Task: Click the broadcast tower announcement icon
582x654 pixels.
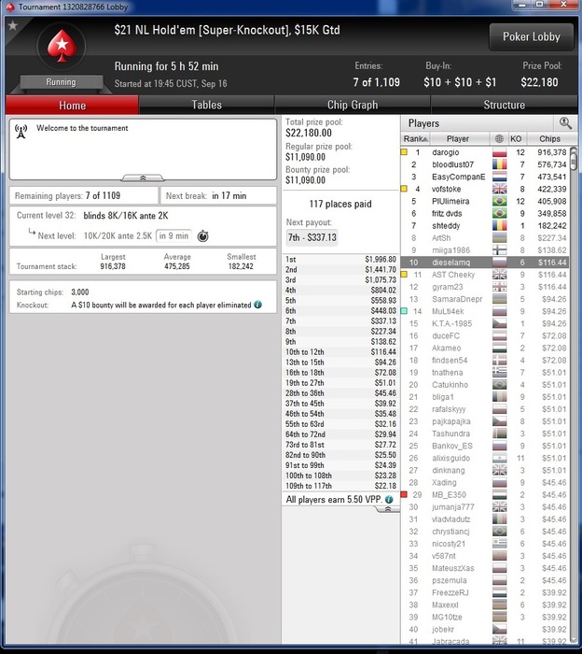Action: 21,131
